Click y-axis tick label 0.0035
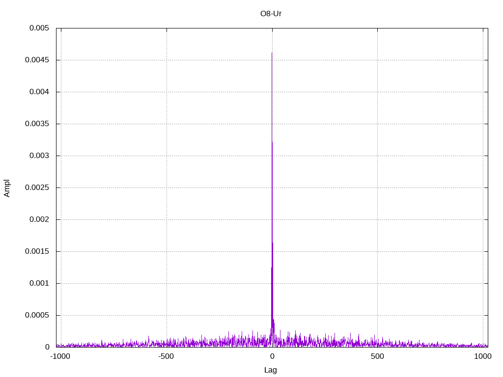The image size is (503, 377). 37,124
